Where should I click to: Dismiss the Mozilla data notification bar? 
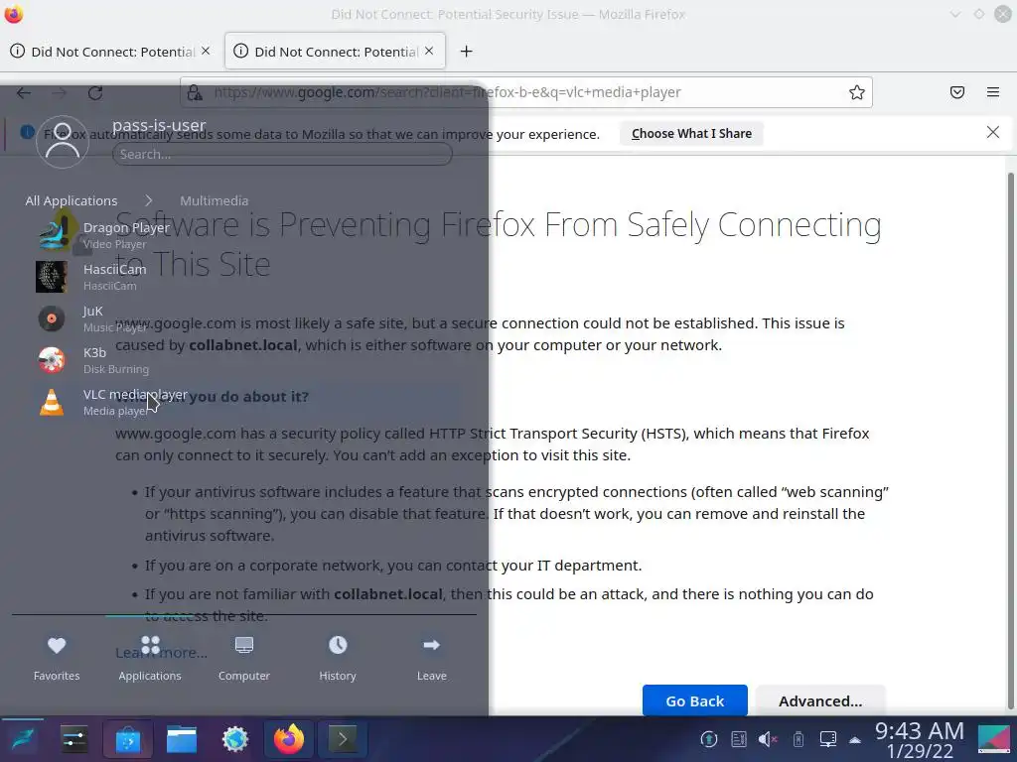(x=993, y=132)
